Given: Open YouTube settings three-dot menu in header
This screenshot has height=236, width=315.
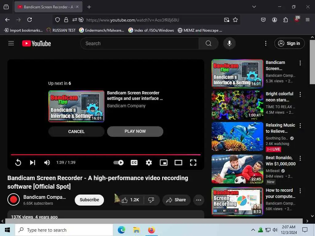Looking at the screenshot, I should [x=265, y=43].
